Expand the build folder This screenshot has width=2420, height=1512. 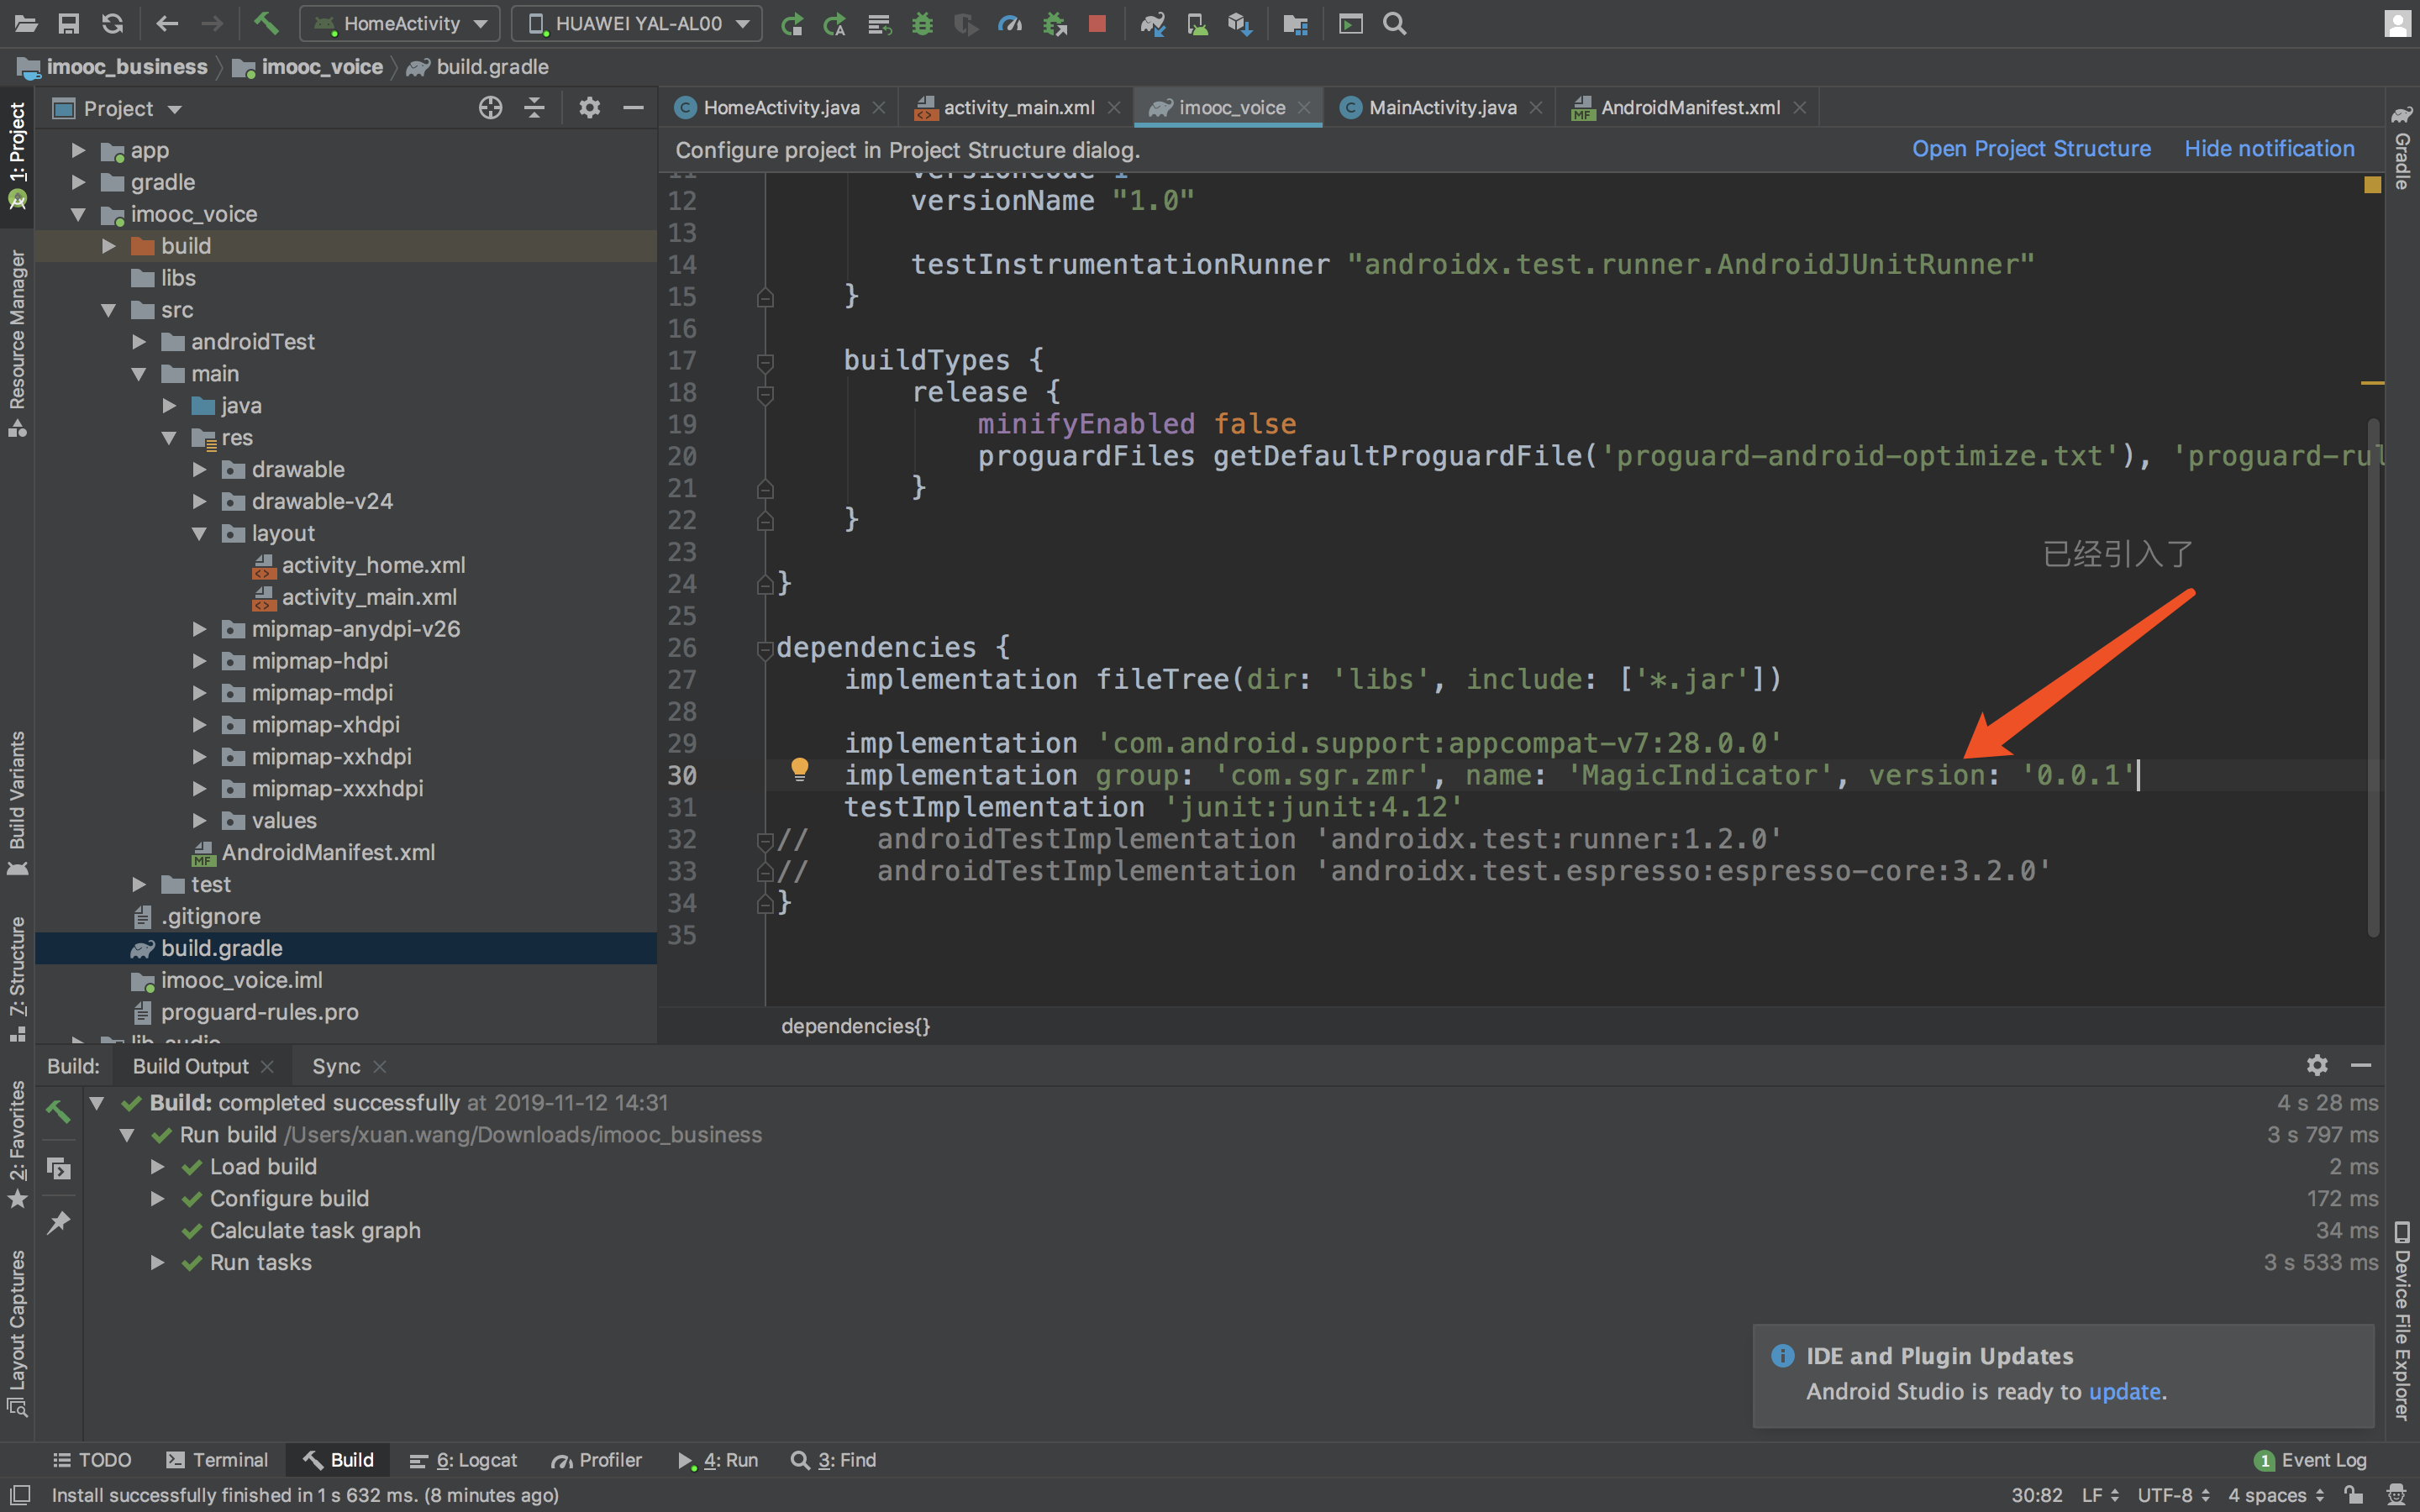pyautogui.click(x=109, y=246)
